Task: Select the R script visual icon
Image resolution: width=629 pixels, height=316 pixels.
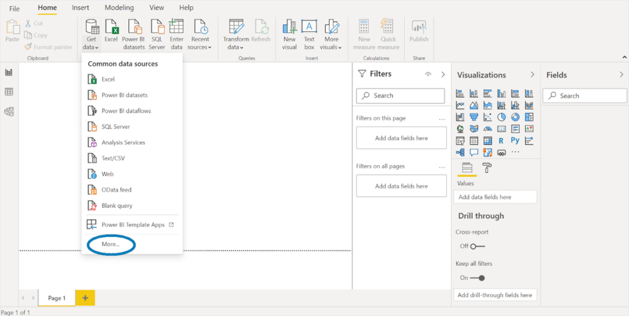Action: (501, 140)
